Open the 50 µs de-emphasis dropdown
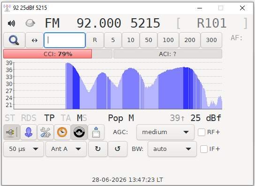The height and width of the screenshot is (186, 255). [x=23, y=149]
